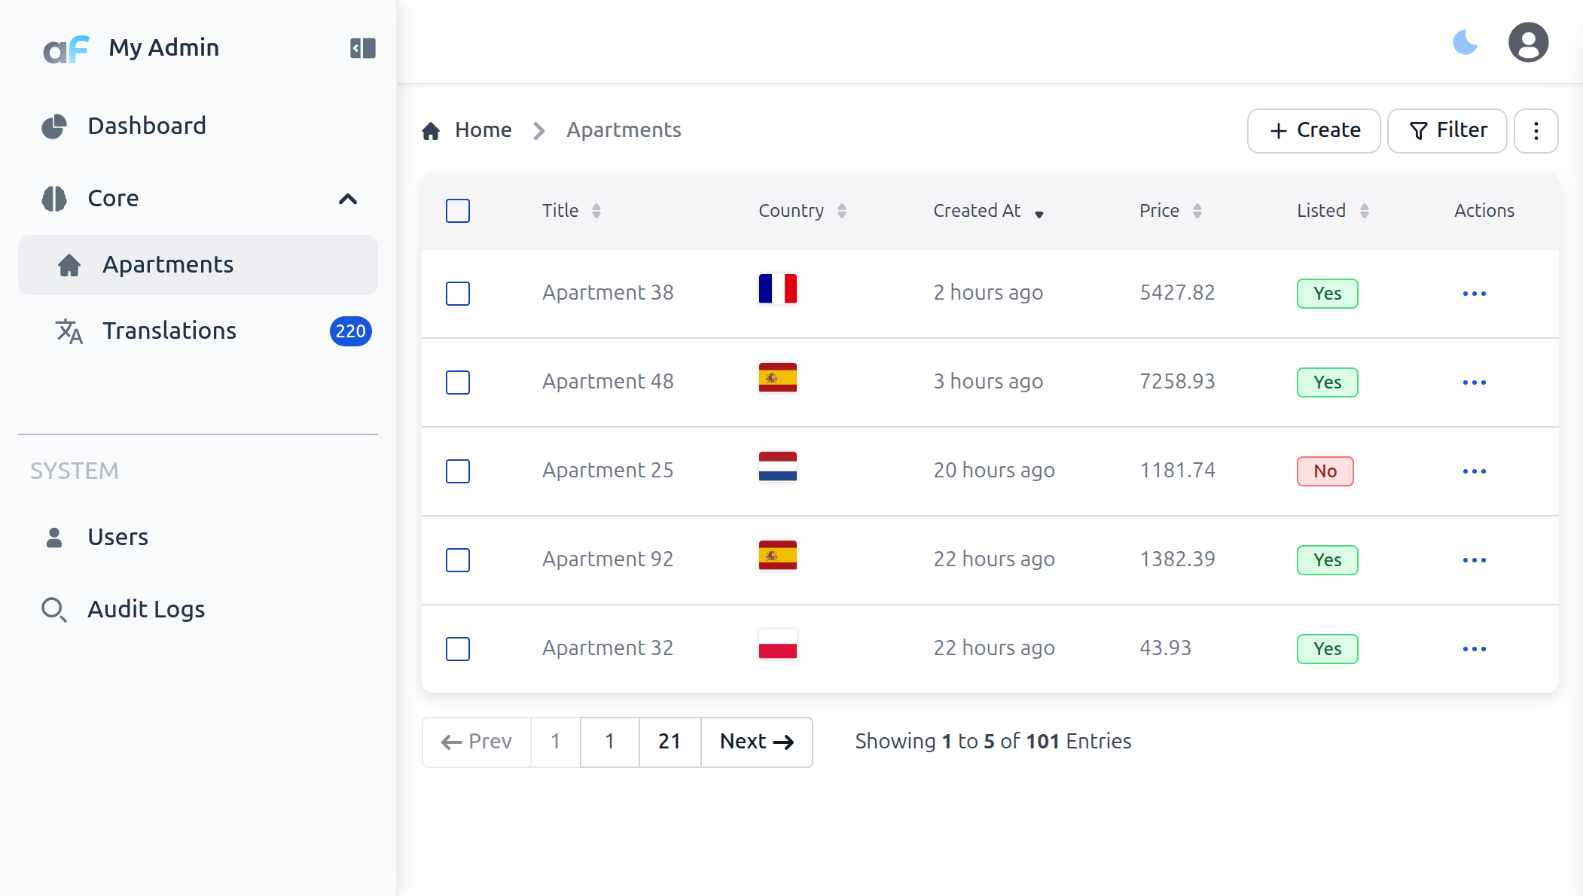This screenshot has height=896, width=1583.
Task: Open three-dot actions for Apartment 25
Action: (1474, 471)
